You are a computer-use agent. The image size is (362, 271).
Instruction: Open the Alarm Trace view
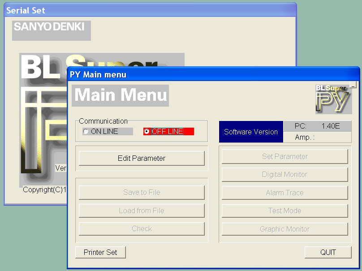click(x=284, y=193)
